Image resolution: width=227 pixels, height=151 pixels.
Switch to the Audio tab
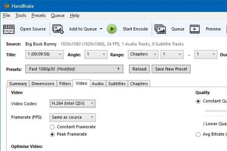pyautogui.click(x=97, y=84)
